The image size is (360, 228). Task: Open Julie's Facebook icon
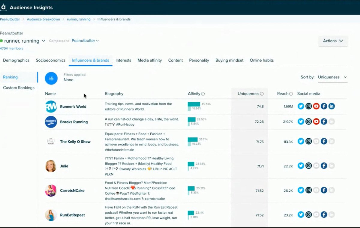tap(324, 166)
